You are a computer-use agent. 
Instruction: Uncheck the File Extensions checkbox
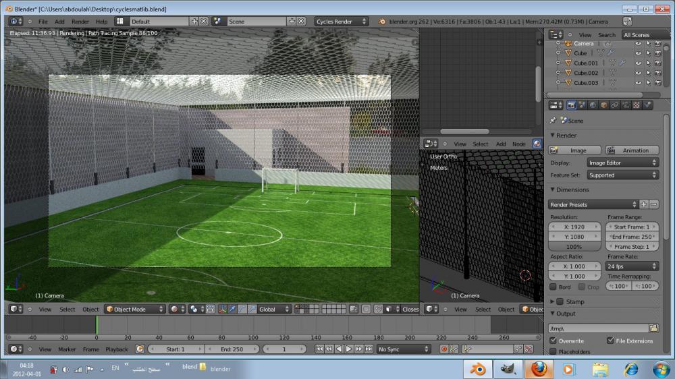[x=610, y=341]
